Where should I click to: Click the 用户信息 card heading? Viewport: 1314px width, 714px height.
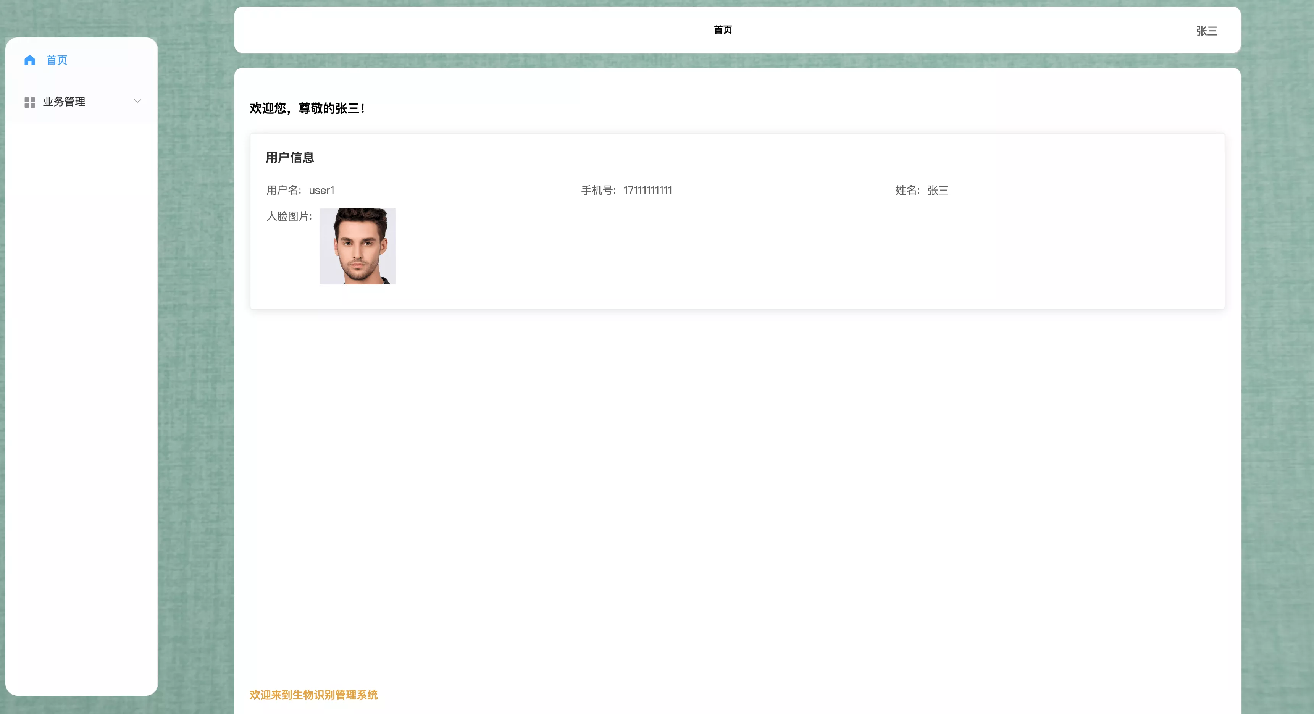[290, 158]
